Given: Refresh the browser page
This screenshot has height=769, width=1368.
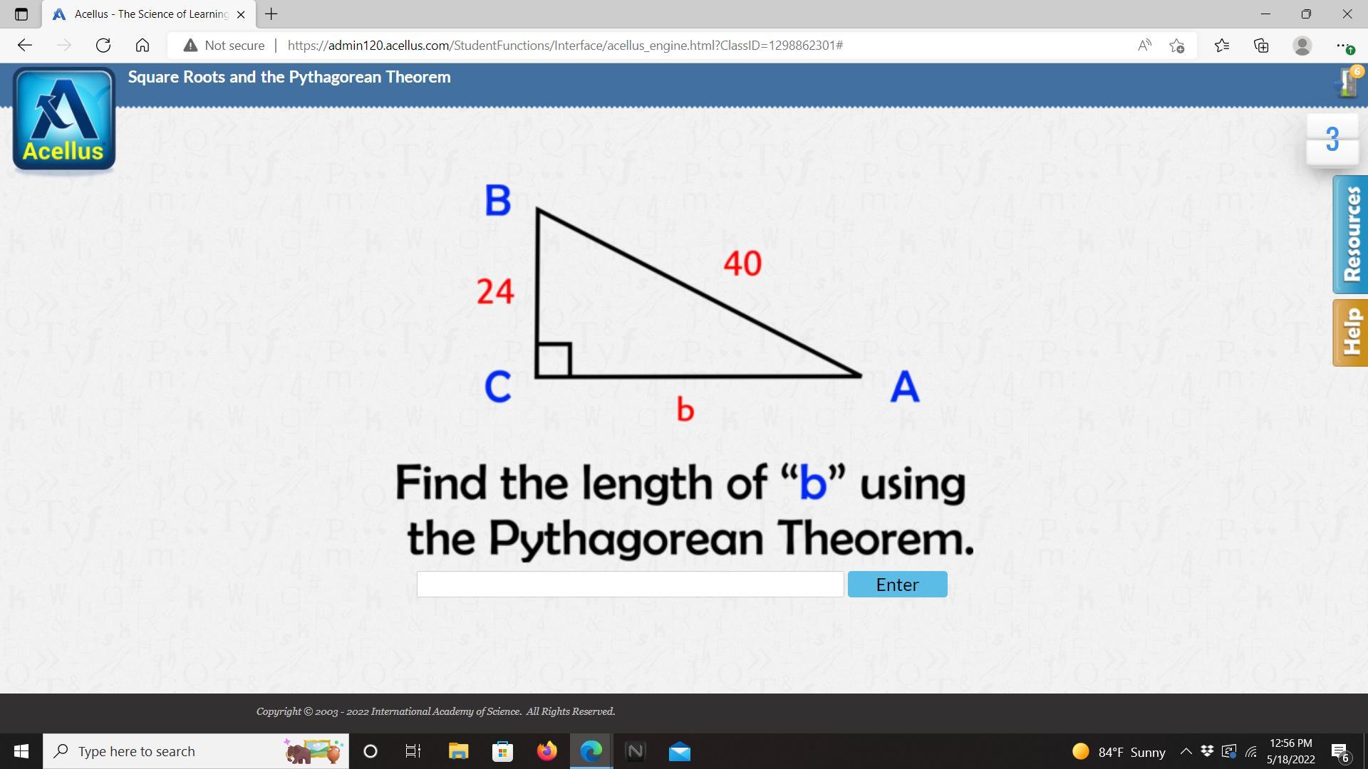Looking at the screenshot, I should [103, 46].
